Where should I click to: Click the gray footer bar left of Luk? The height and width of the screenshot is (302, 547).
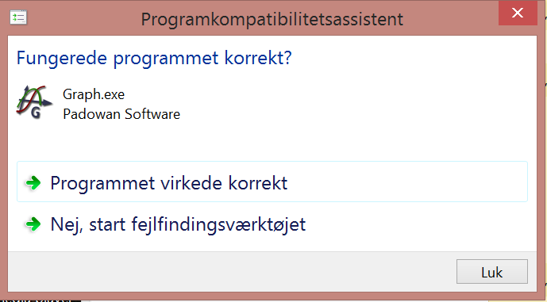pos(230,272)
